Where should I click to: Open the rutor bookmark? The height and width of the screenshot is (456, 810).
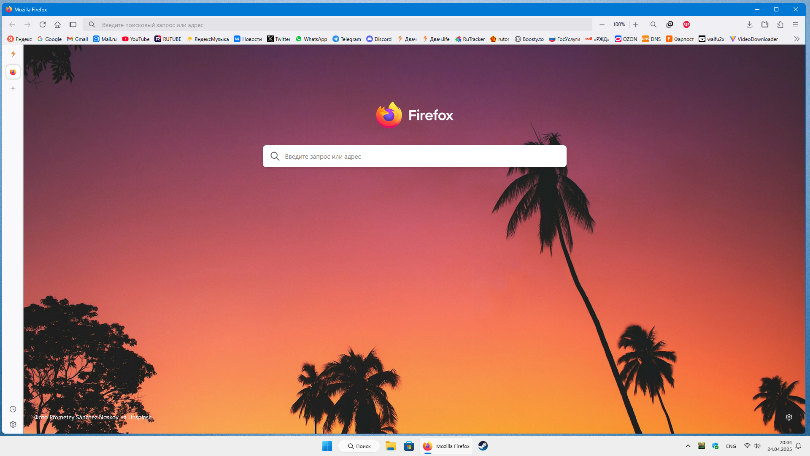coord(500,39)
